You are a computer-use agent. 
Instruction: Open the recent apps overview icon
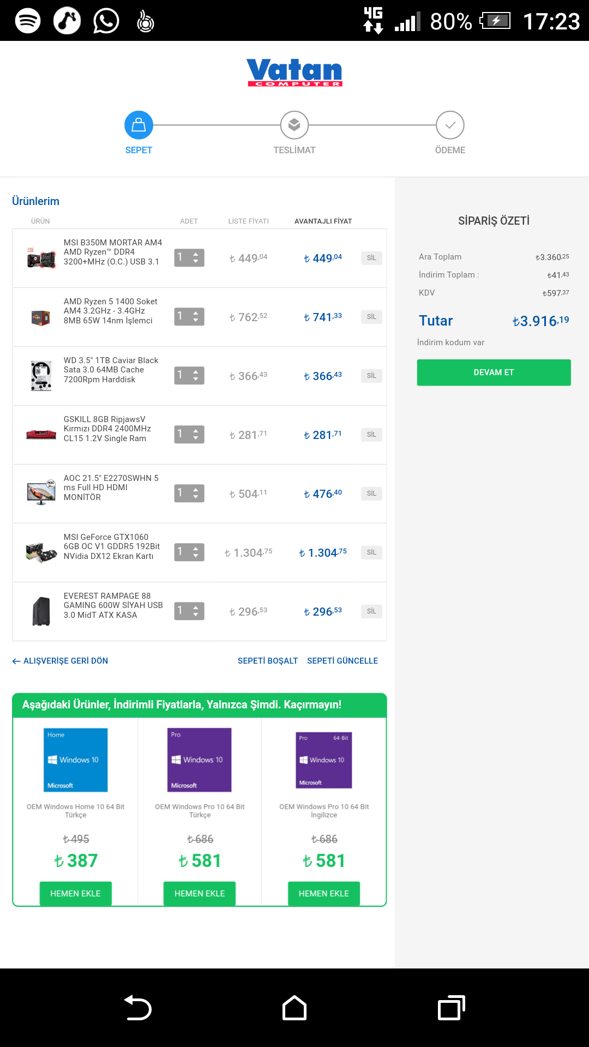pos(451,1008)
